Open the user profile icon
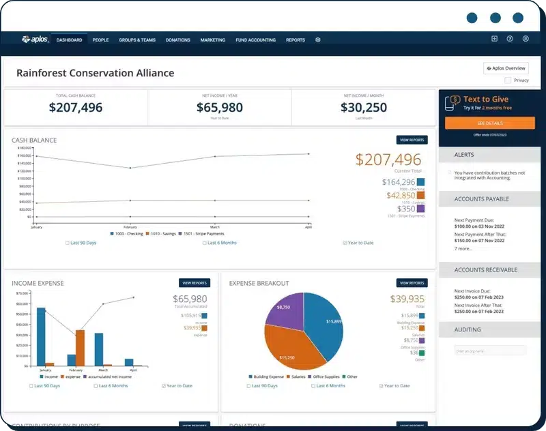 pyautogui.click(x=526, y=39)
